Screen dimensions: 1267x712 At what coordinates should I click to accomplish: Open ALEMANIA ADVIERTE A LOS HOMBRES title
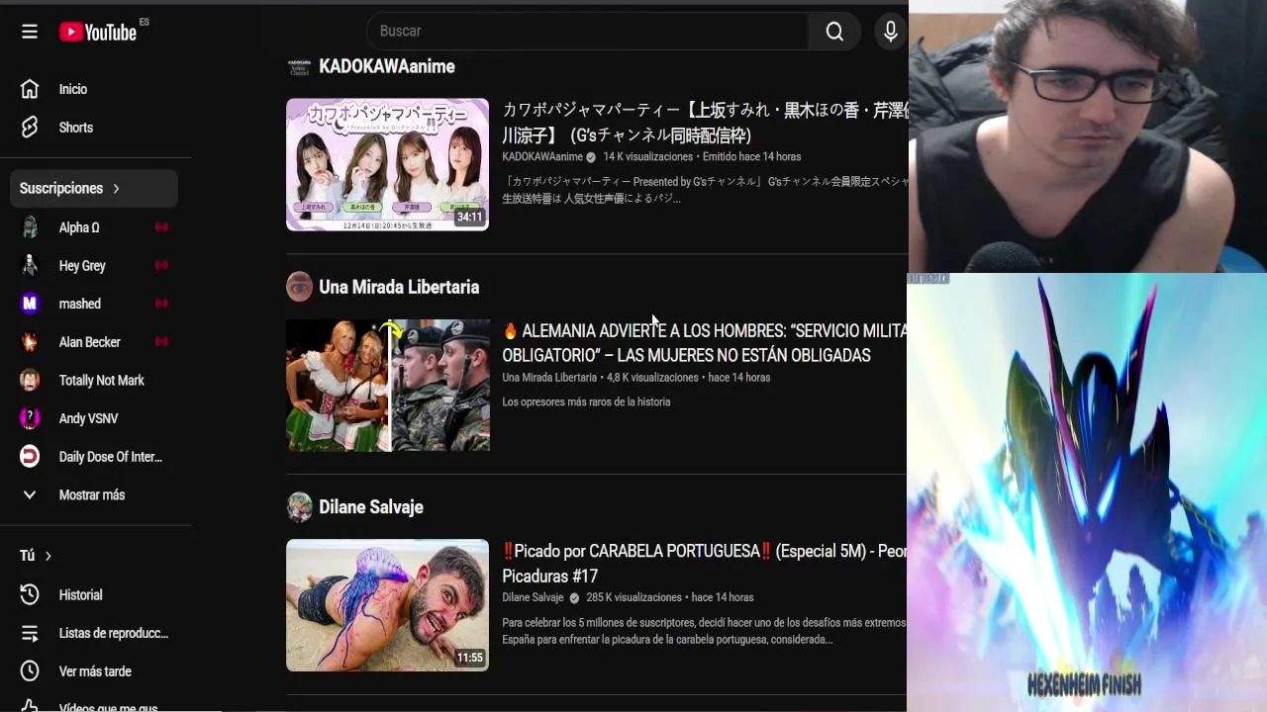[705, 343]
